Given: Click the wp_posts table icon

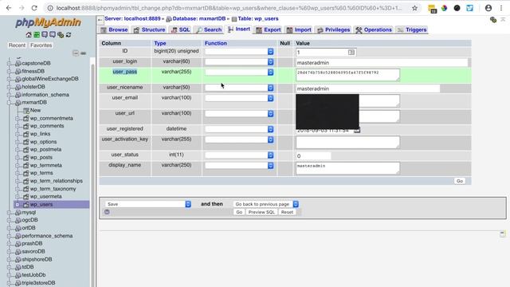Looking at the screenshot, I should pos(26,158).
